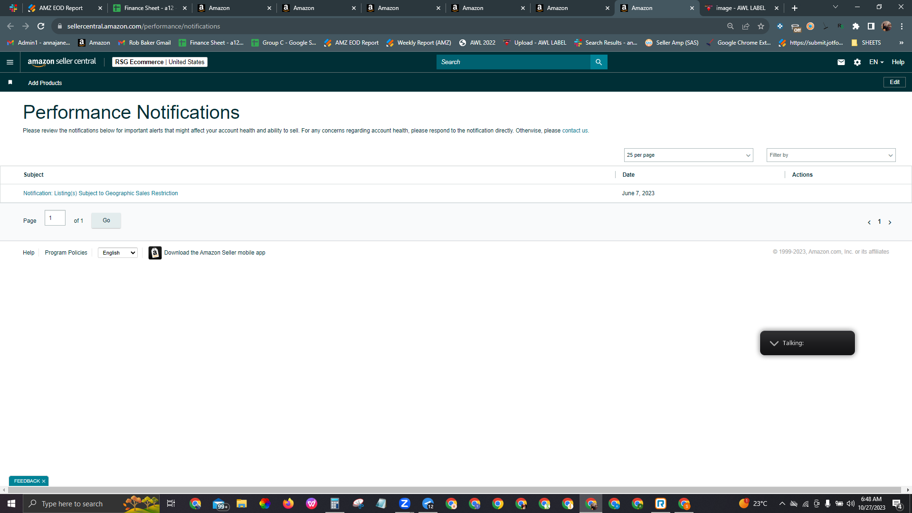The image size is (912, 513).
Task: Open the Seller Amp (SAS) bookmark
Action: point(672,43)
